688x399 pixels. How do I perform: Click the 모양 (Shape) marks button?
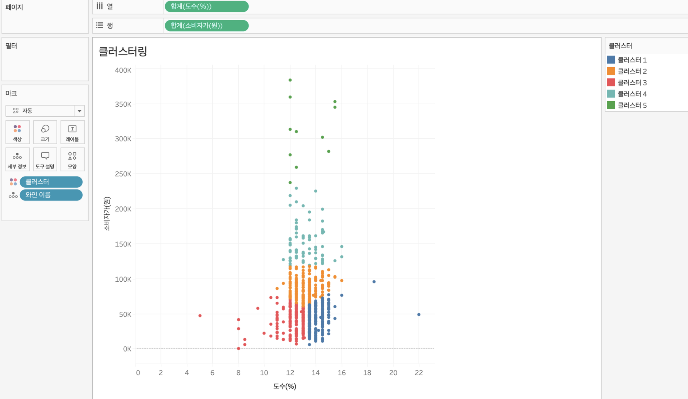(72, 159)
